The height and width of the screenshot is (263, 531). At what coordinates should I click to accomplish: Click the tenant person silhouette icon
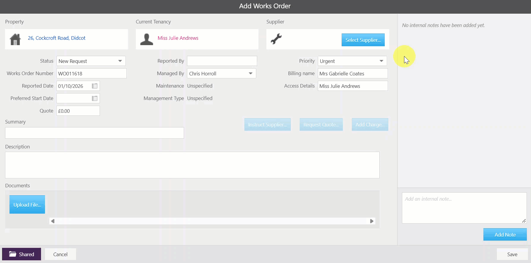(x=147, y=39)
